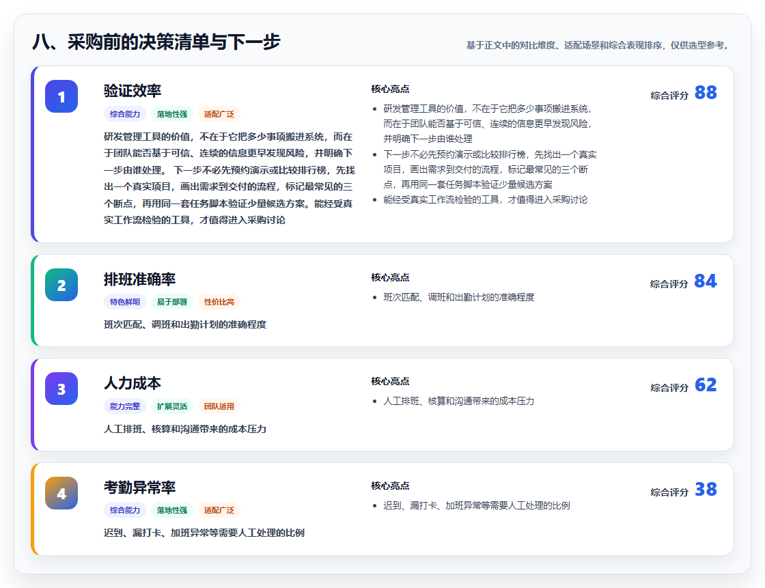
Task: Select the 排班准确率 card title
Action: [x=139, y=279]
